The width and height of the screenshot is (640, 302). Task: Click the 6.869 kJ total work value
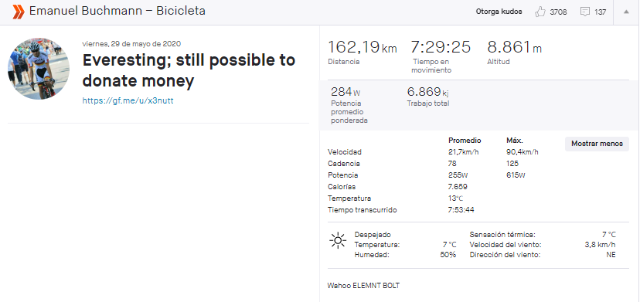tap(427, 91)
